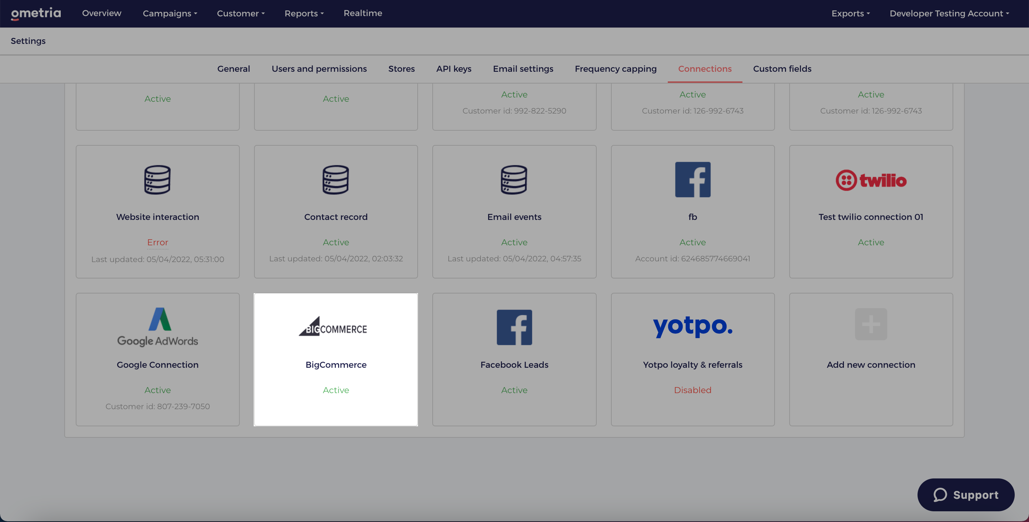Click the Twilio logo
The height and width of the screenshot is (522, 1029).
[871, 180]
